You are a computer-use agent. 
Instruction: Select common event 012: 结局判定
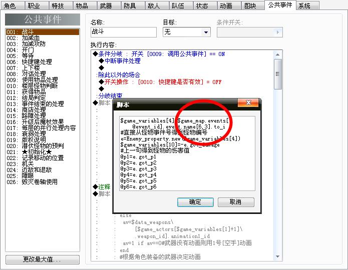pos(43,98)
